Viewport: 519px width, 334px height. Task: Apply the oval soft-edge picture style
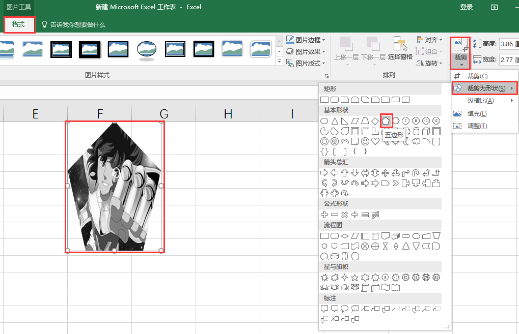[x=147, y=50]
